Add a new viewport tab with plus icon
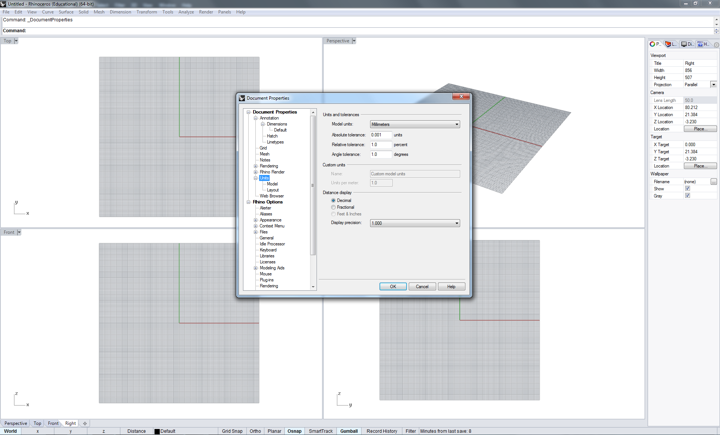Image resolution: width=720 pixels, height=435 pixels. pyautogui.click(x=85, y=423)
